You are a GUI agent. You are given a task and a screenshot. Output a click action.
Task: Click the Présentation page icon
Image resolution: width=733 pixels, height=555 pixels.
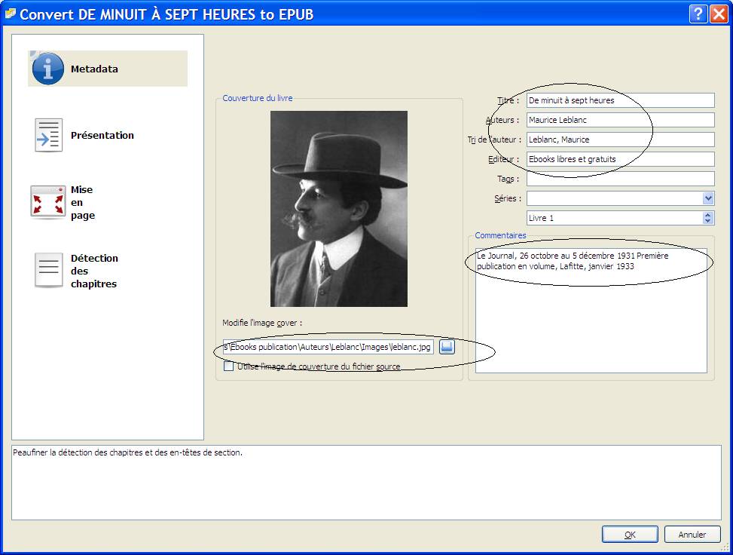(x=49, y=136)
